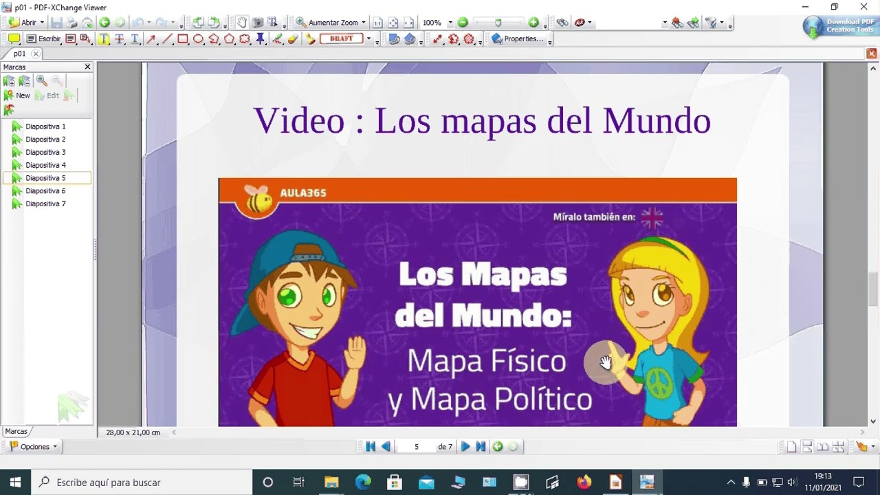Click the Download PDF Creation Tools banner
880x495 pixels.
click(839, 26)
